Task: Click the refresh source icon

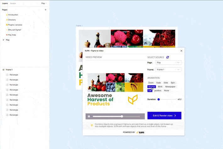Action: pos(168,57)
